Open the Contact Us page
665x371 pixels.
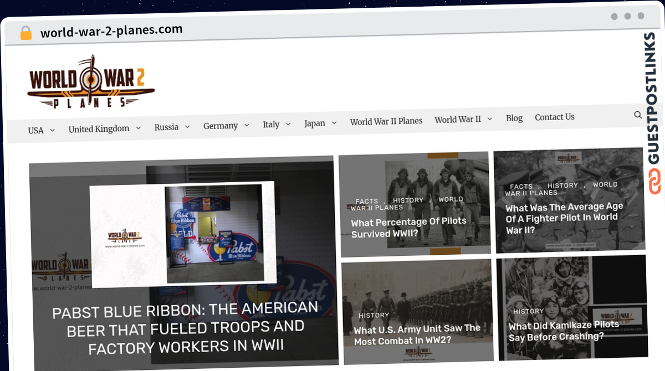555,117
